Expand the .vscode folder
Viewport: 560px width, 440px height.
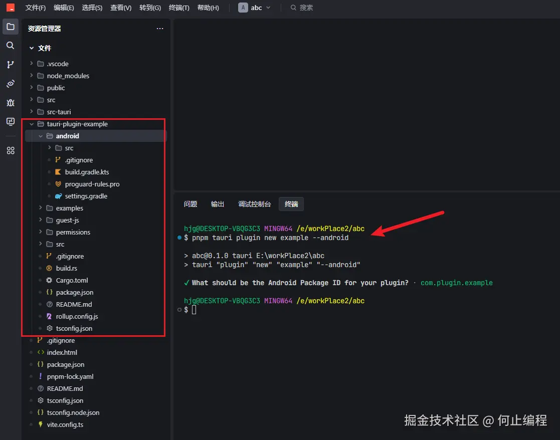coord(32,64)
